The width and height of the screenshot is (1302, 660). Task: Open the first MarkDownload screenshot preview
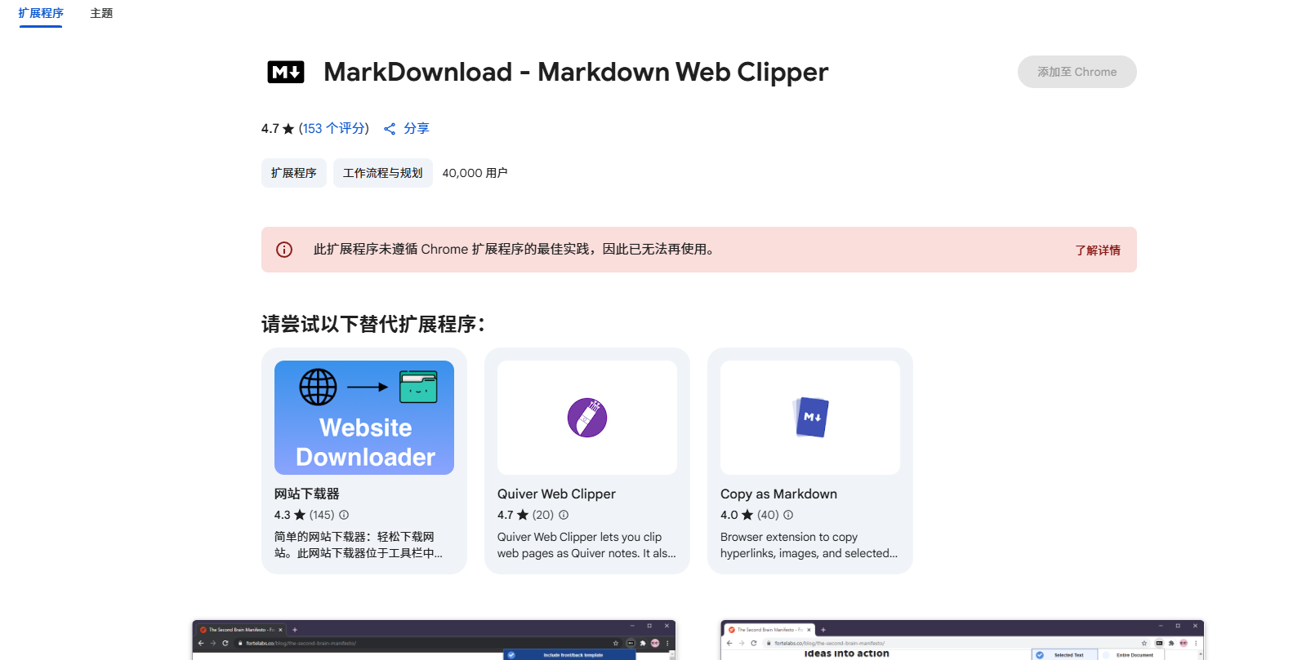(x=434, y=640)
